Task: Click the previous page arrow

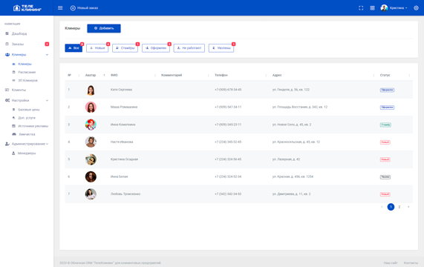Action: 382,207
